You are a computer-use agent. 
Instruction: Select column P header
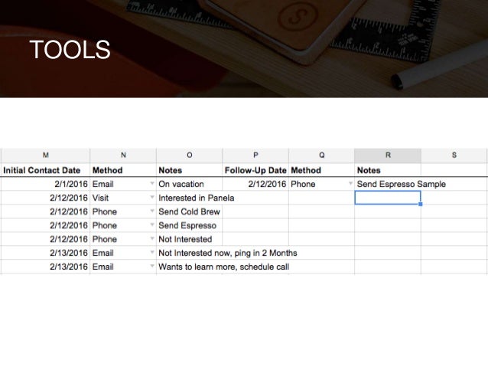(255, 156)
